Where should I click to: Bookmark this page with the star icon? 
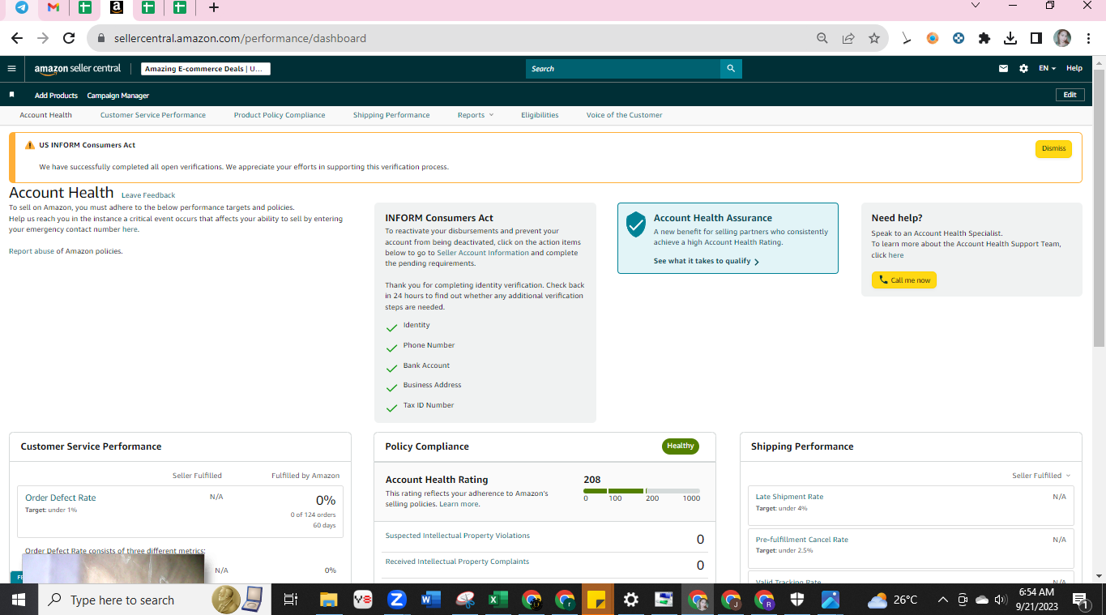point(873,38)
